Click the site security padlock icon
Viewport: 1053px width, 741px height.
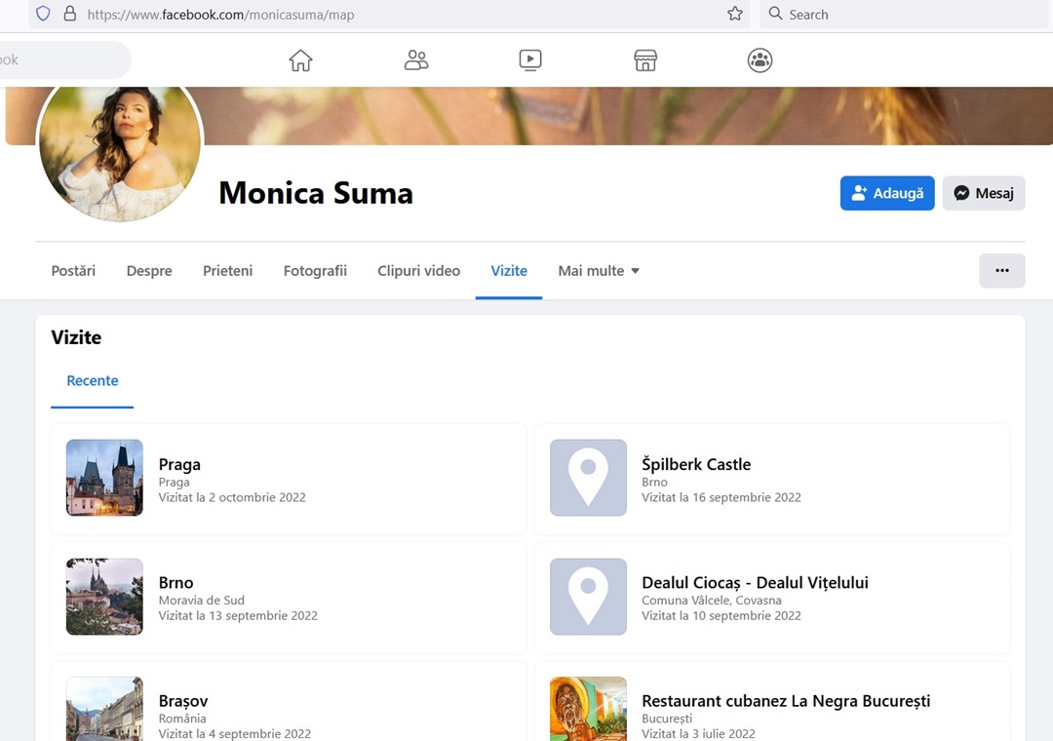(x=69, y=14)
